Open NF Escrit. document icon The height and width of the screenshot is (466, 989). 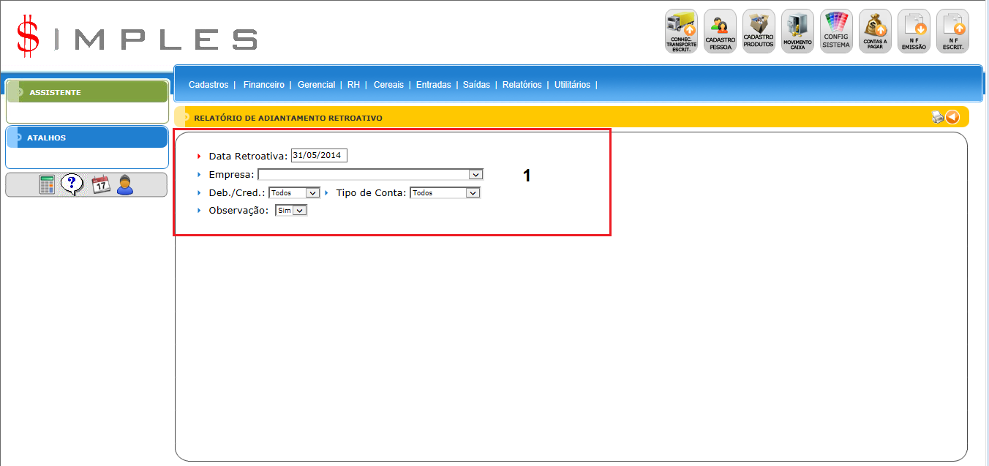pos(952,31)
